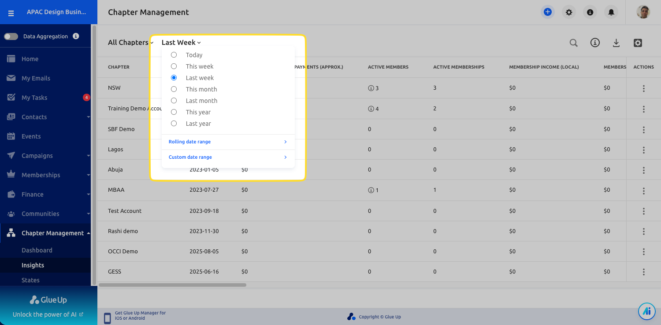This screenshot has height=325, width=661.
Task: Expand the Rolling date range option
Action: 228,142
